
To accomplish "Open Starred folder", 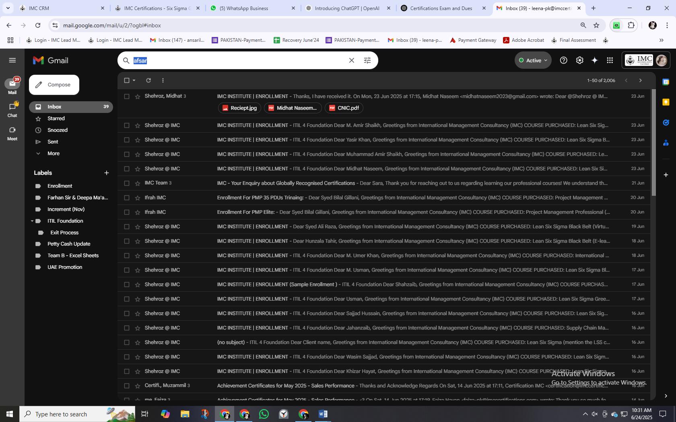I will [x=56, y=119].
